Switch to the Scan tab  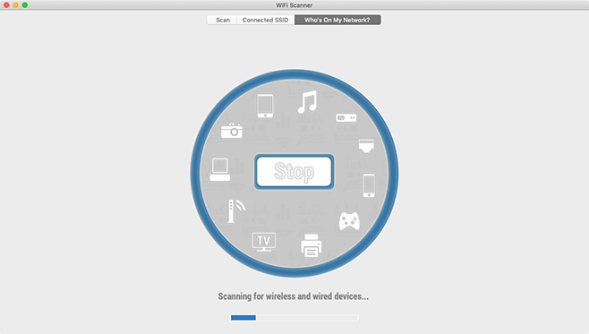[x=222, y=20]
